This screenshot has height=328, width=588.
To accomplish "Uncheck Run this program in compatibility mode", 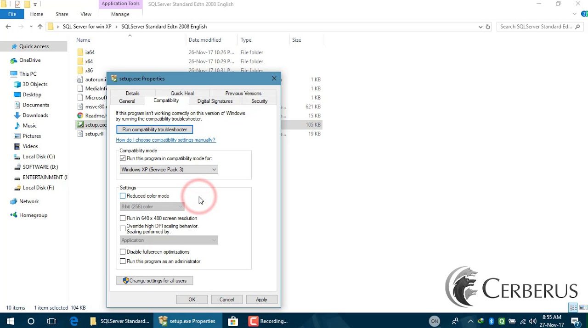I will click(123, 158).
